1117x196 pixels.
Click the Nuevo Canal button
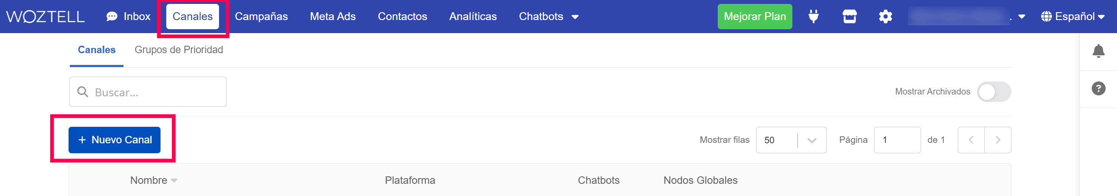click(x=114, y=140)
